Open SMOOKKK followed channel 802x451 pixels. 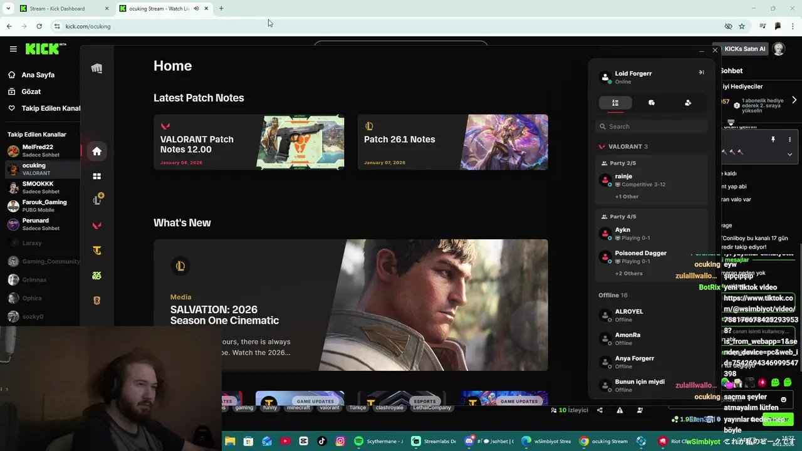(41, 187)
